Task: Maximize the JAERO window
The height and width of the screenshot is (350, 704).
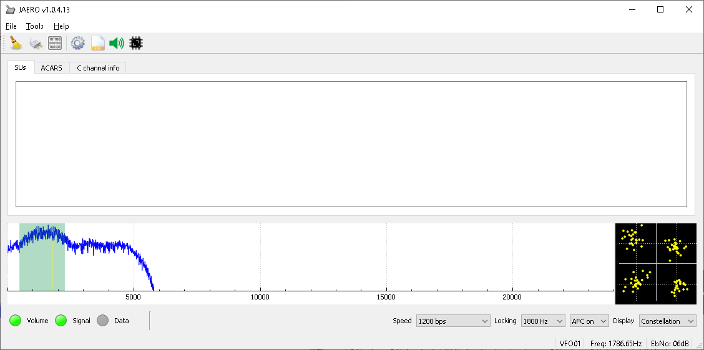Action: click(x=660, y=9)
